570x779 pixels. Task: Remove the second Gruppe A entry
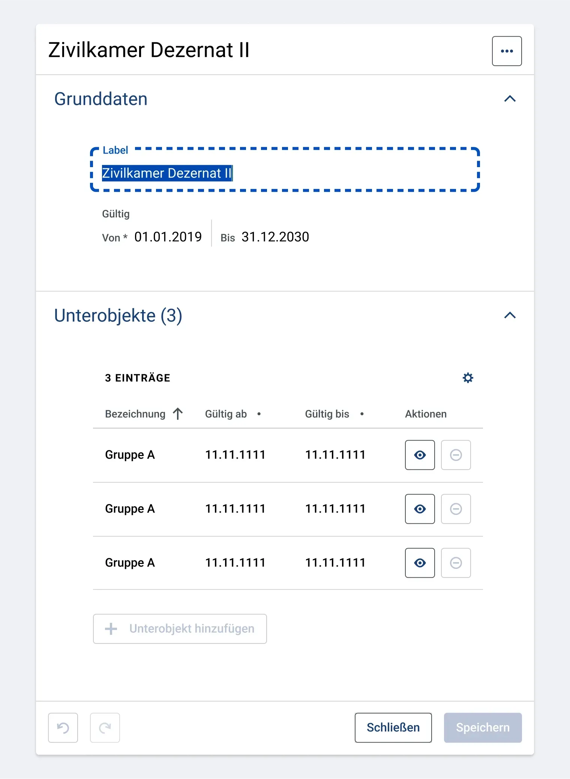456,509
